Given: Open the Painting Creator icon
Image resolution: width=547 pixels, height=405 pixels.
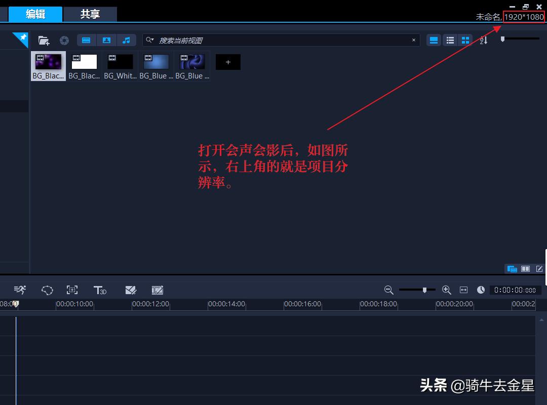Looking at the screenshot, I should [x=131, y=290].
